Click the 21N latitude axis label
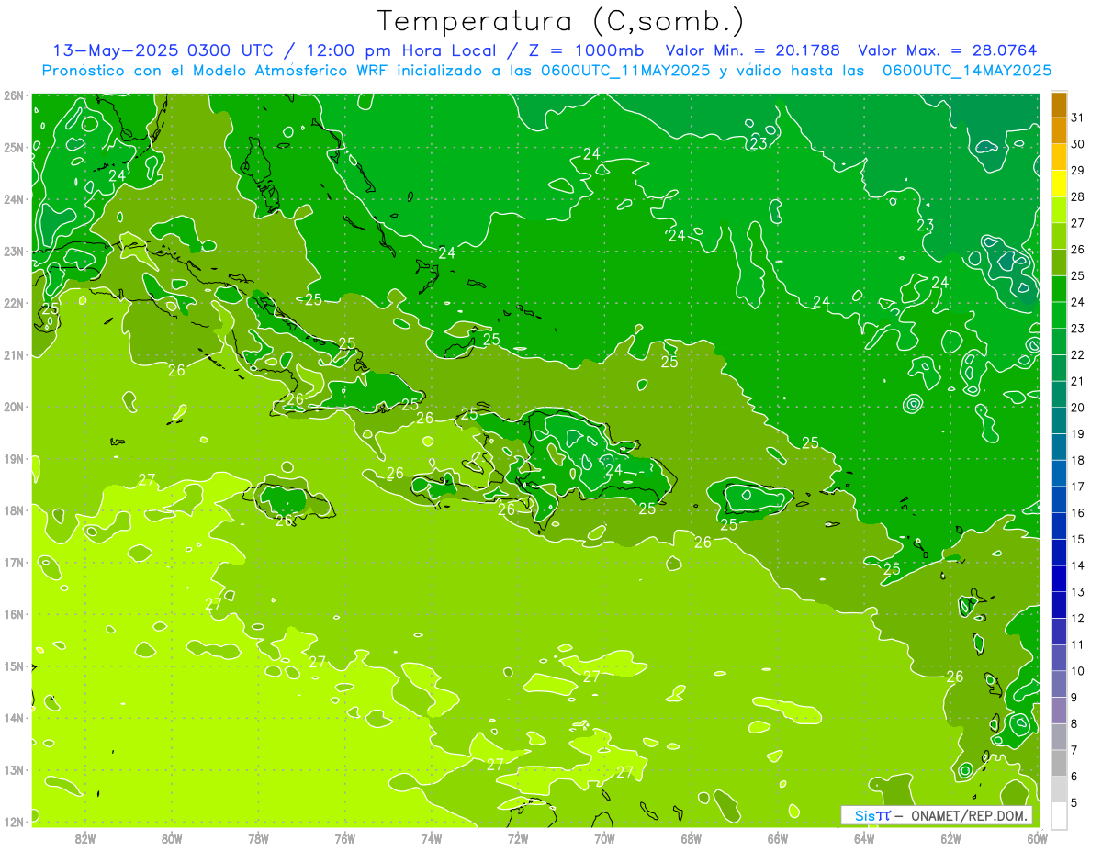This screenshot has width=1102, height=851. point(13,354)
